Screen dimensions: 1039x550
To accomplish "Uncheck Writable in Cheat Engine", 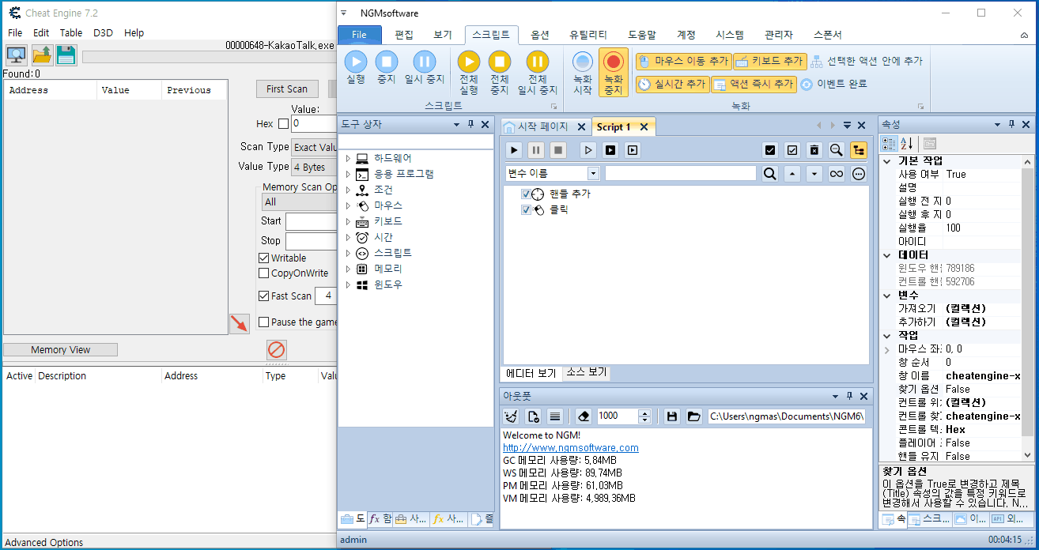I will (x=264, y=258).
